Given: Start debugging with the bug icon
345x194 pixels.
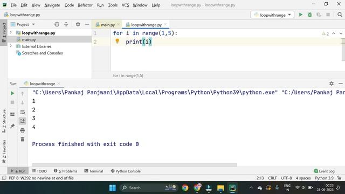Looking at the screenshot, I should point(309,15).
